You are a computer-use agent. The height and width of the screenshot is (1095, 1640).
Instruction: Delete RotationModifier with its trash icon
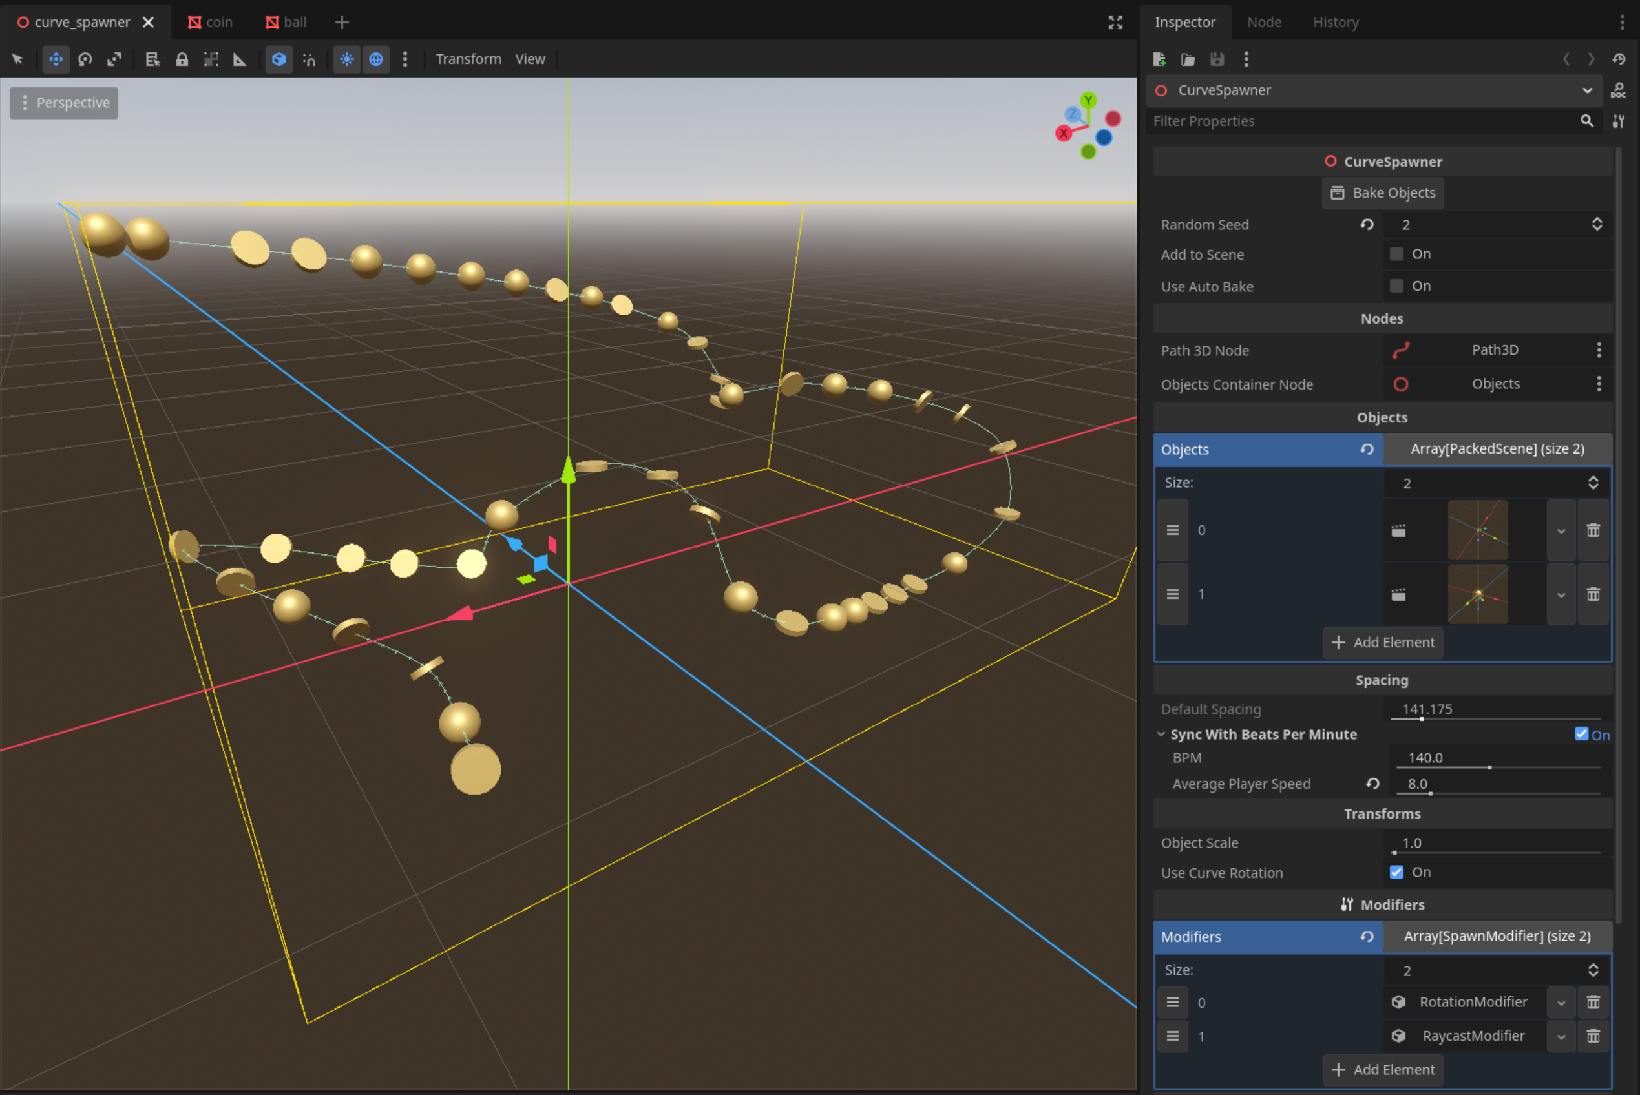[x=1593, y=1002]
